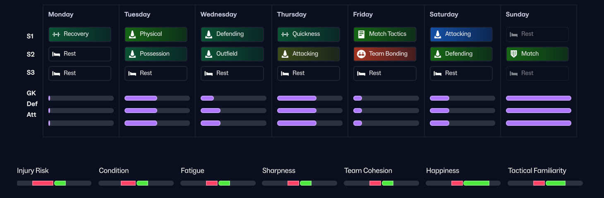Open Saturday's Defending session slot
Screen dimensions: 604x198
[x=461, y=54]
